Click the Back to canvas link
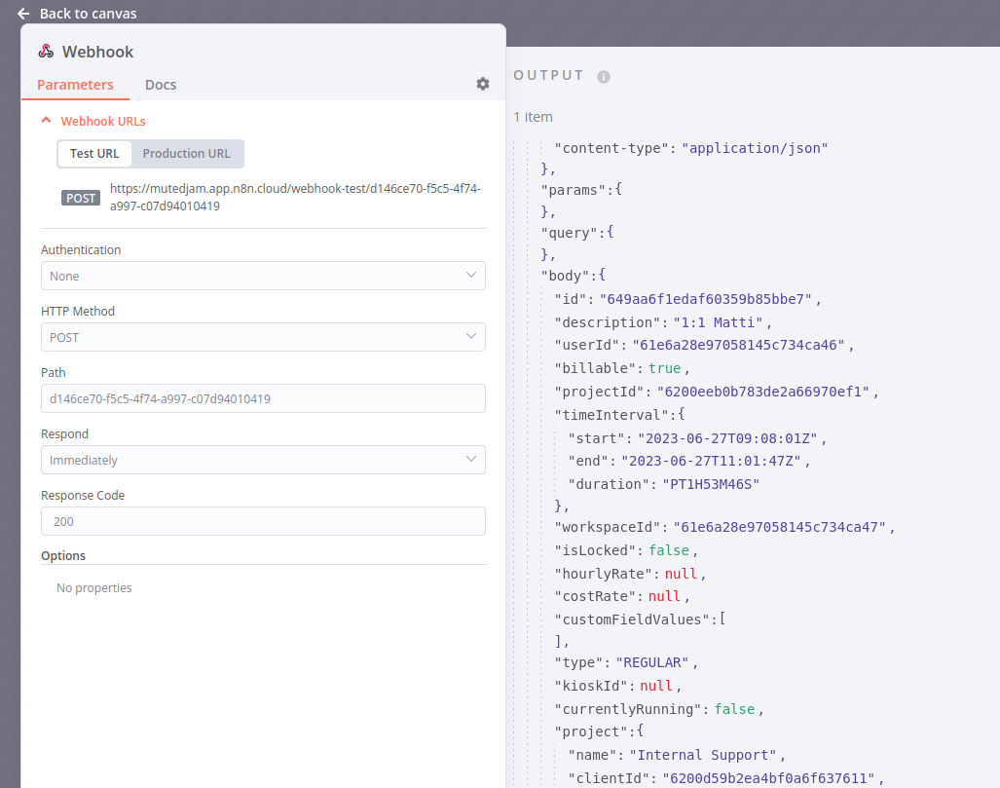 (x=88, y=14)
